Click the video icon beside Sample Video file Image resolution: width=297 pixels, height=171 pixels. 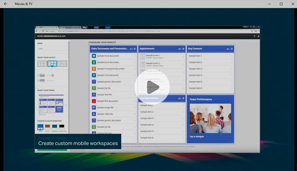(94, 114)
